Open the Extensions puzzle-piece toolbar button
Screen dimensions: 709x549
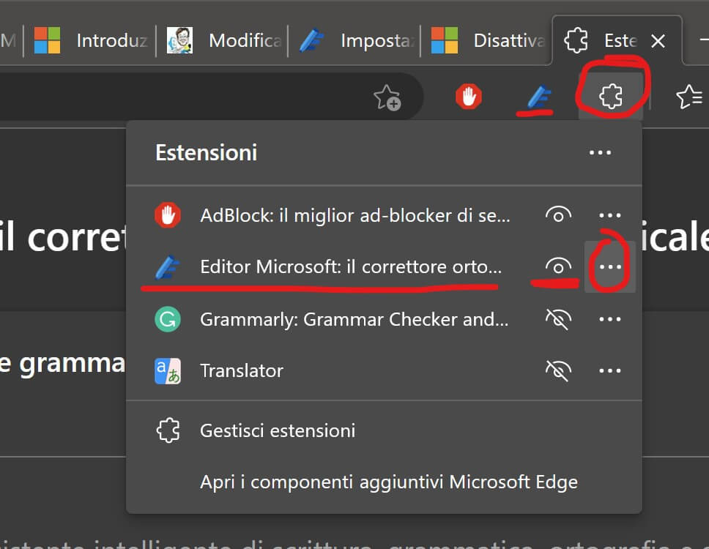(610, 96)
